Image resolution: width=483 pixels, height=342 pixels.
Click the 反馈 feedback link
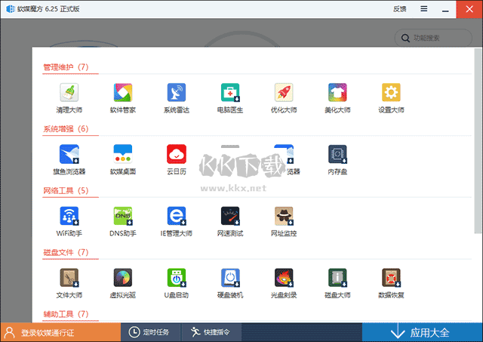coord(399,9)
